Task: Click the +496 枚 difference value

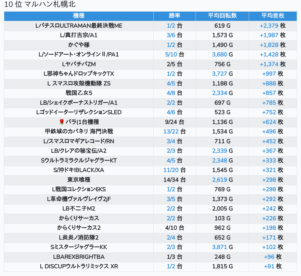Action: coord(273,132)
